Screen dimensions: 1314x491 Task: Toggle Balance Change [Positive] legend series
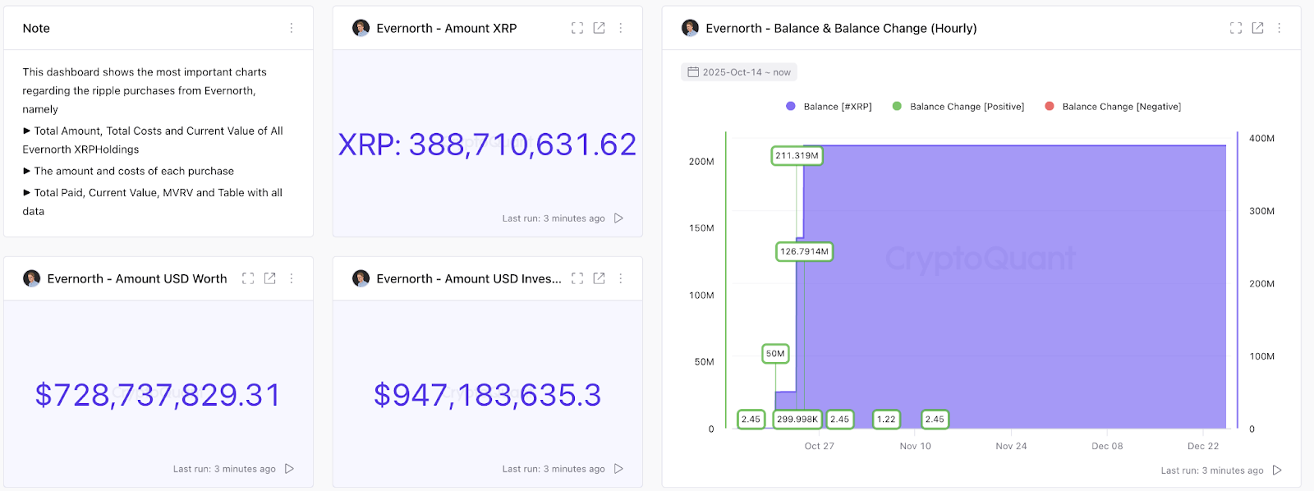pos(958,107)
